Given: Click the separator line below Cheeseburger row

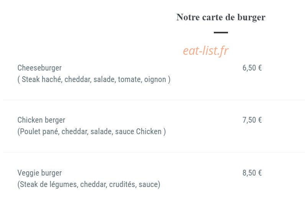Looking at the screenshot, I should pos(154,100).
